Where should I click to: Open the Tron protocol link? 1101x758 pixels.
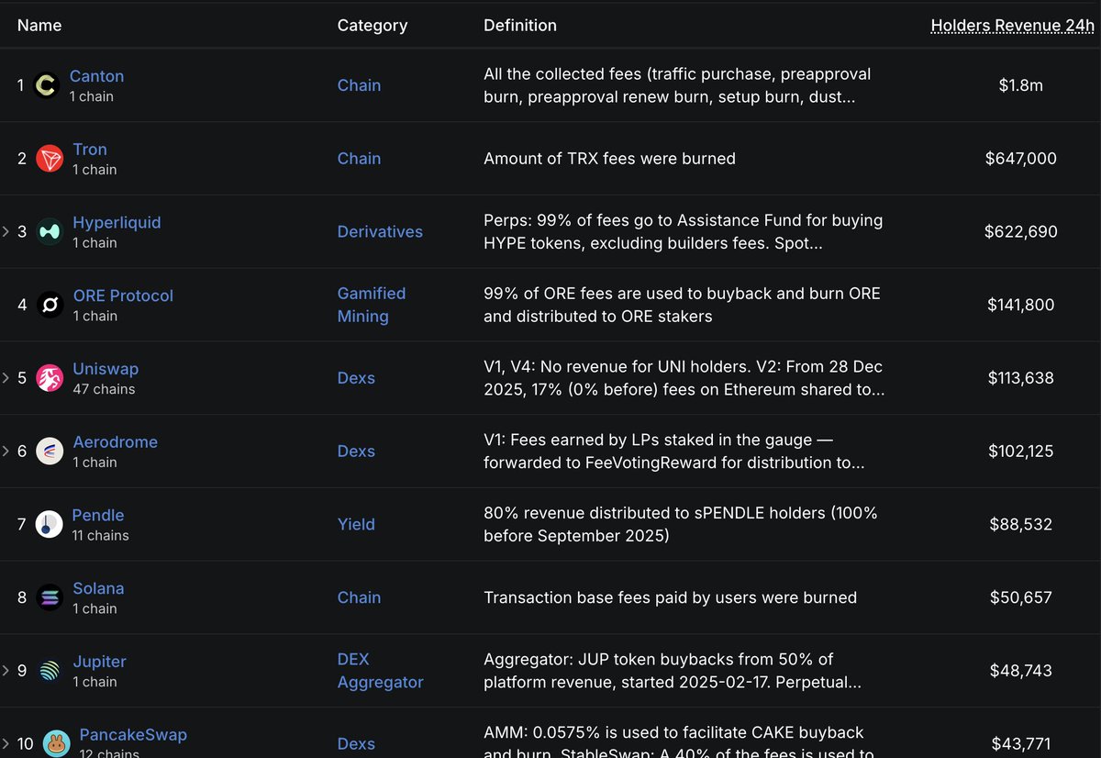tap(90, 150)
